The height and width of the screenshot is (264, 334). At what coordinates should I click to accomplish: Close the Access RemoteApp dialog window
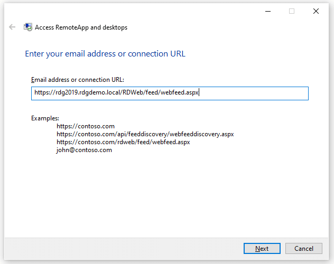click(316, 11)
